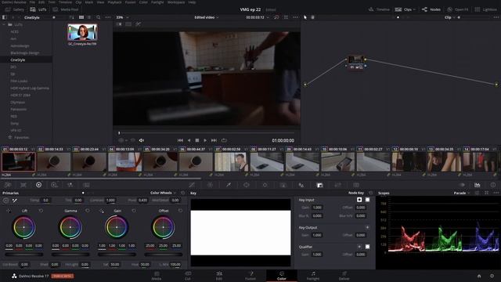The width and height of the screenshot is (501, 282).
Task: Stop playback in the viewer
Action: 197,140
